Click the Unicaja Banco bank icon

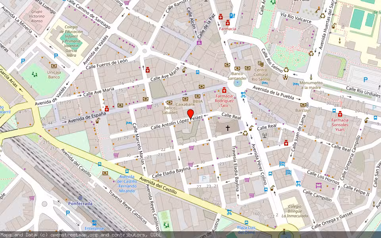(x=54, y=66)
